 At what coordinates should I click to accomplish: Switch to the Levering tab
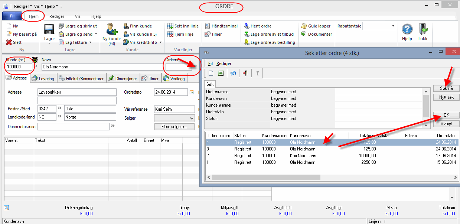pos(43,78)
